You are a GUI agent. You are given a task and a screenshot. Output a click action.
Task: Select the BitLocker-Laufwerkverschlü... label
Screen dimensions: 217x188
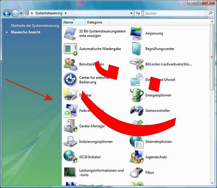coord(168,64)
